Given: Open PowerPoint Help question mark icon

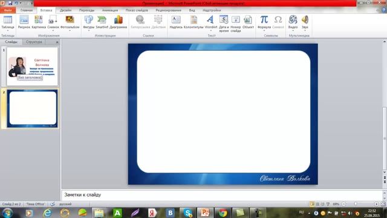Looking at the screenshot, I should tap(384, 10).
